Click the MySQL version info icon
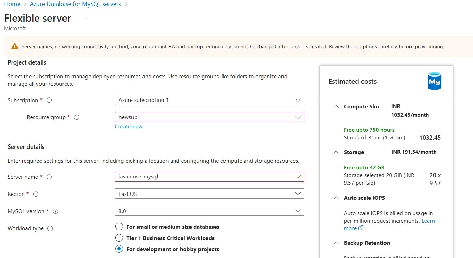 point(56,211)
